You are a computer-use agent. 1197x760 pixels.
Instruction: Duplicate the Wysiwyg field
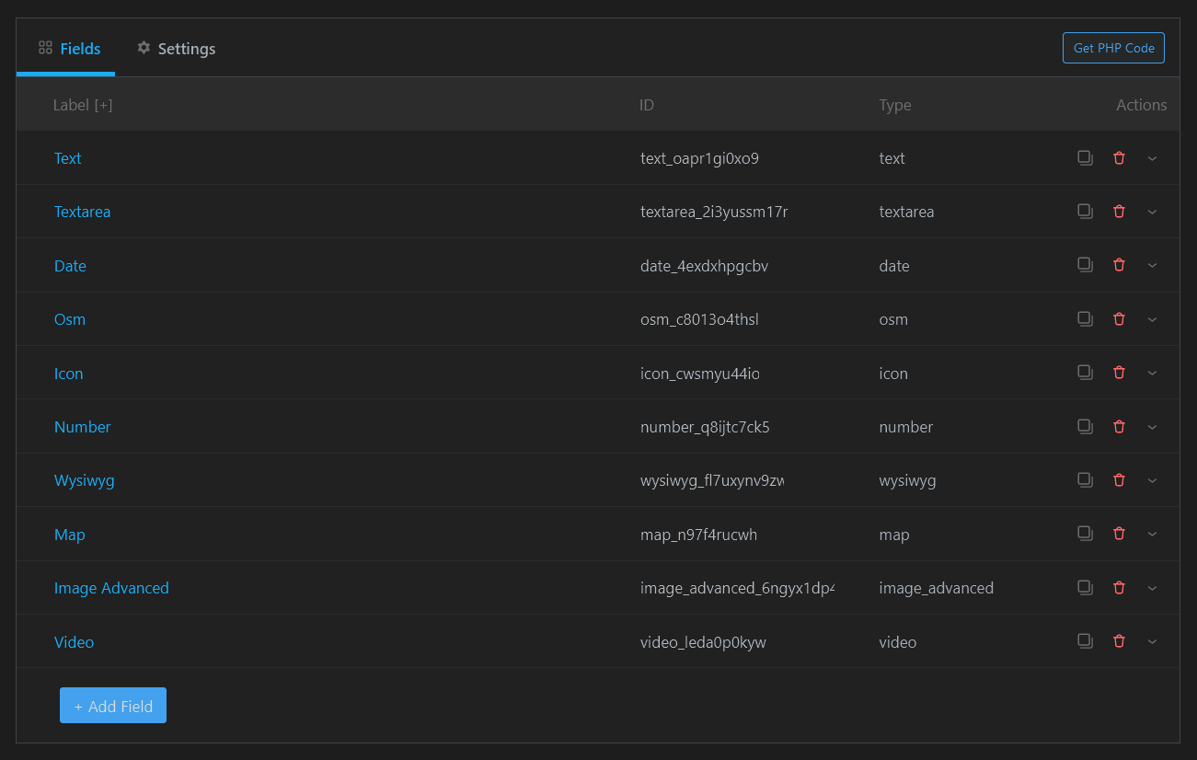coord(1085,480)
